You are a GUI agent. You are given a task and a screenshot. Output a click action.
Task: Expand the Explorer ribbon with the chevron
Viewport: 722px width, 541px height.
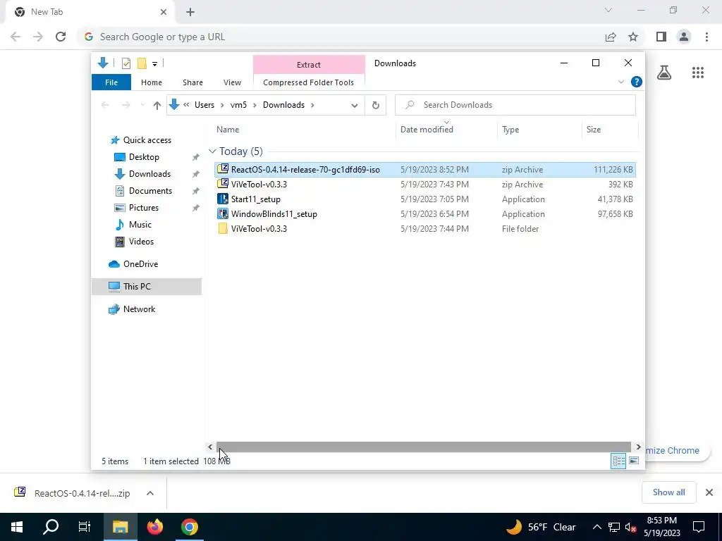620,82
